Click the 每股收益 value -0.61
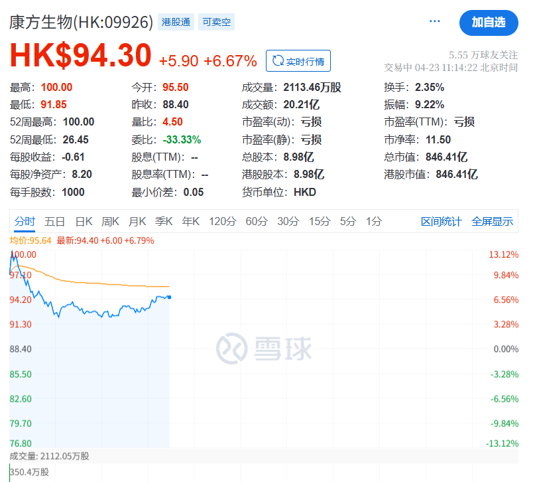535x482 pixels. 73,157
